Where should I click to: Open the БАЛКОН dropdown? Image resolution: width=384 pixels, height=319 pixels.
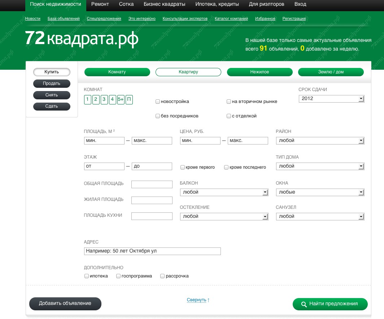[224, 193]
